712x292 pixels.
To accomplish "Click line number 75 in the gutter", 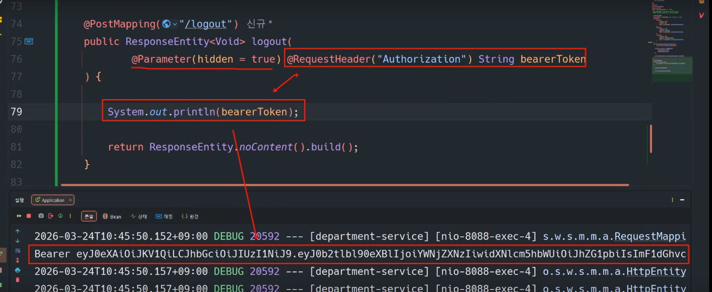I will [x=16, y=42].
